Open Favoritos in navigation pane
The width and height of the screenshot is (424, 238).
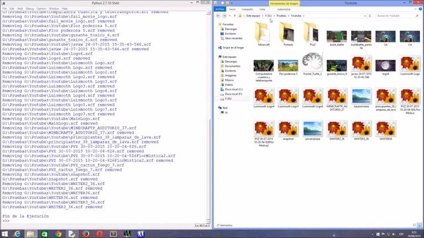(228, 24)
